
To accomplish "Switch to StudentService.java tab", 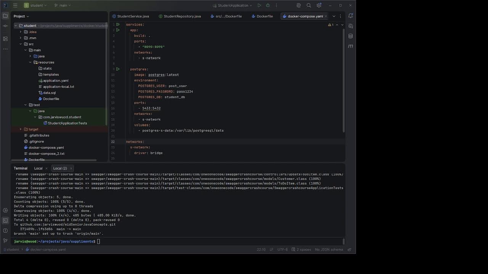I will tap(130, 16).
